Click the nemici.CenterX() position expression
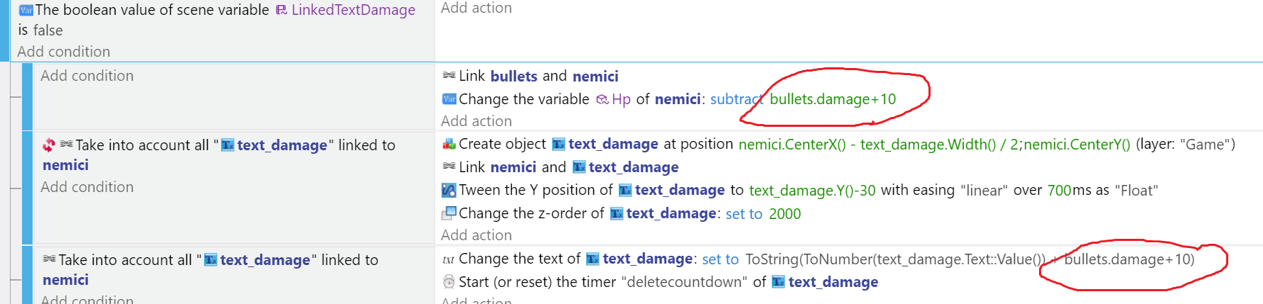 [792, 145]
